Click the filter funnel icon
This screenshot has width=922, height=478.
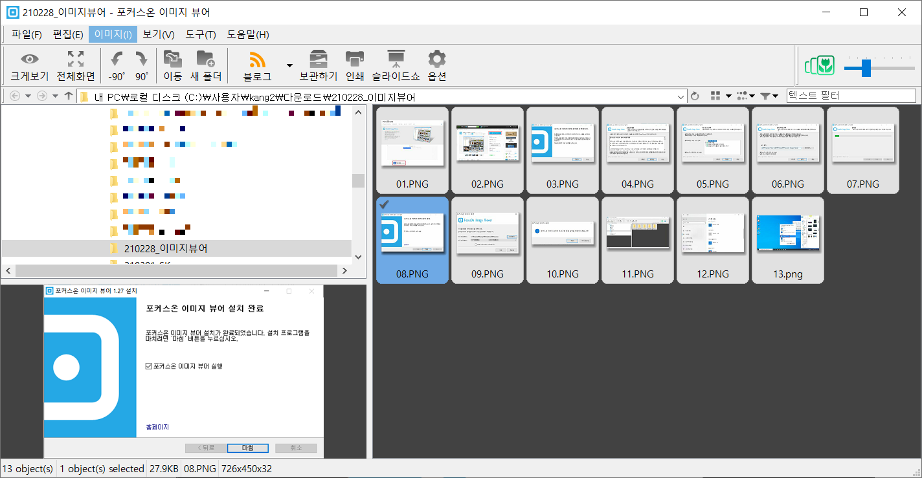click(x=765, y=96)
